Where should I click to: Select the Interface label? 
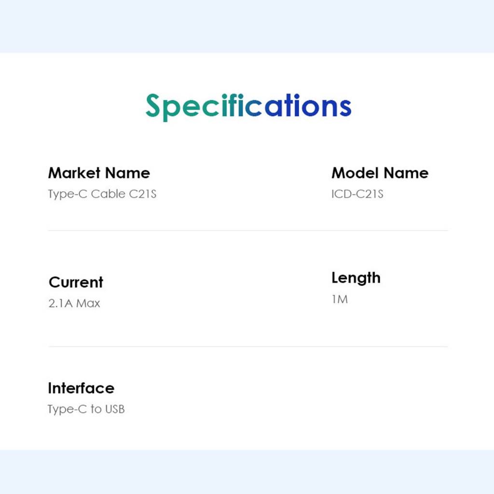(81, 388)
